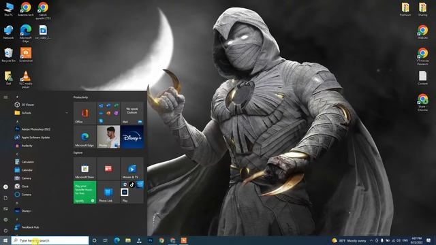Open the Play folder tile

coord(132,192)
